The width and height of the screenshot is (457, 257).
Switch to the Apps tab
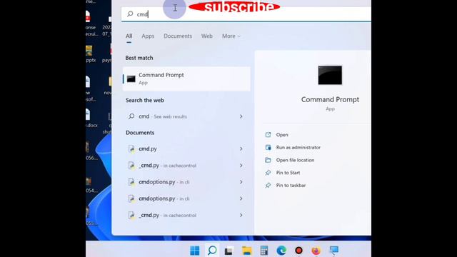tap(148, 36)
